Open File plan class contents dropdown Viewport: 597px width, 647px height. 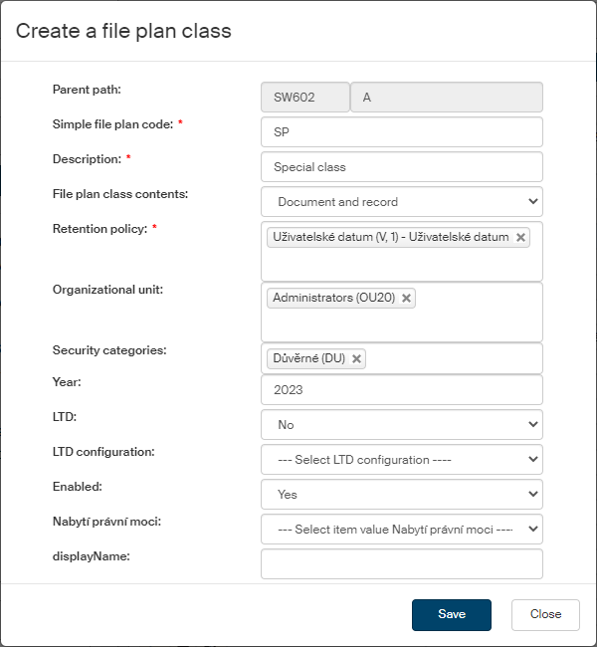click(x=401, y=202)
